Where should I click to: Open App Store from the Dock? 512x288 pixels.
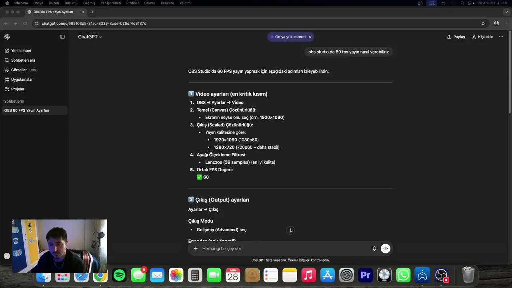click(328, 275)
